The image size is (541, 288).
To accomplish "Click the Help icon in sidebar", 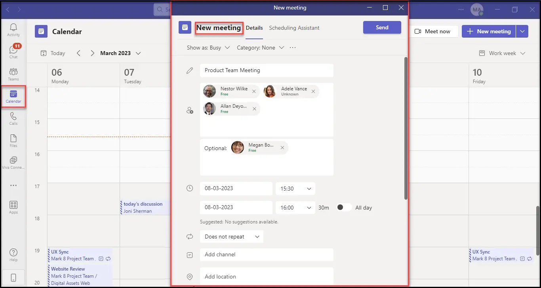I will coord(13,255).
